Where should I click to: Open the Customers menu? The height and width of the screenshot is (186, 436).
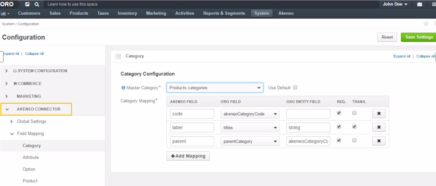(x=29, y=13)
